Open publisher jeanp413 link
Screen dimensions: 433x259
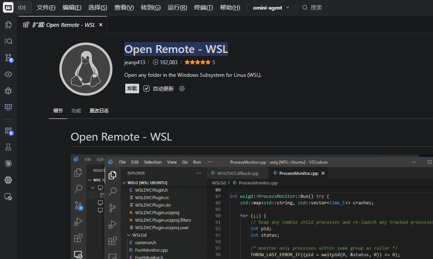(x=134, y=62)
